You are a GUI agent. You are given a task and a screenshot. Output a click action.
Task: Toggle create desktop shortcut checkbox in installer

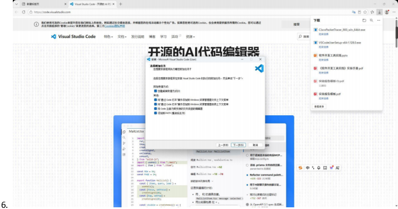pos(156,91)
